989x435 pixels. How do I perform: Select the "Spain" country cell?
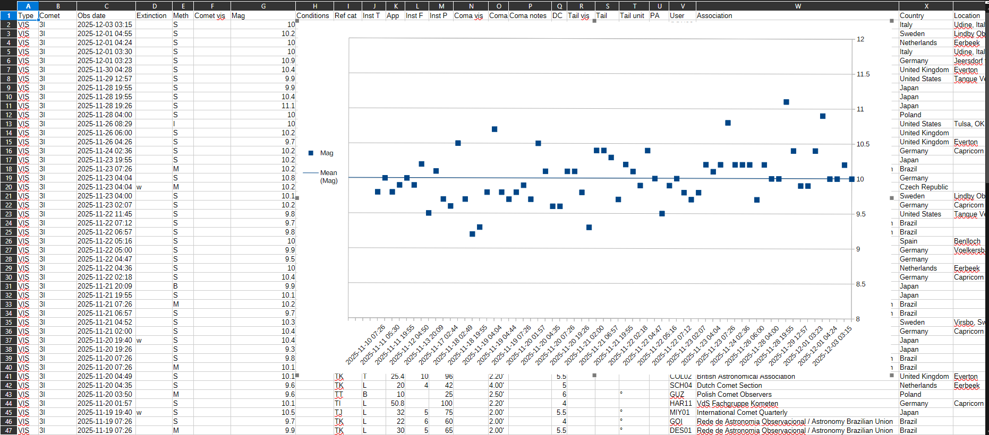(x=926, y=241)
